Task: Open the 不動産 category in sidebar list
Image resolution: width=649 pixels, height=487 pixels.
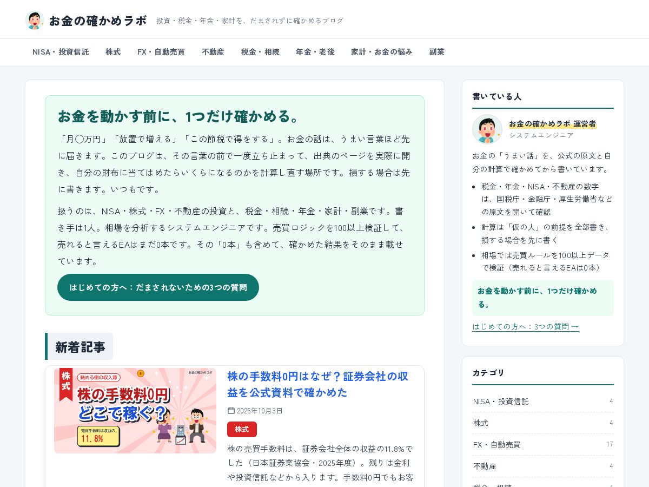Action: click(543, 466)
